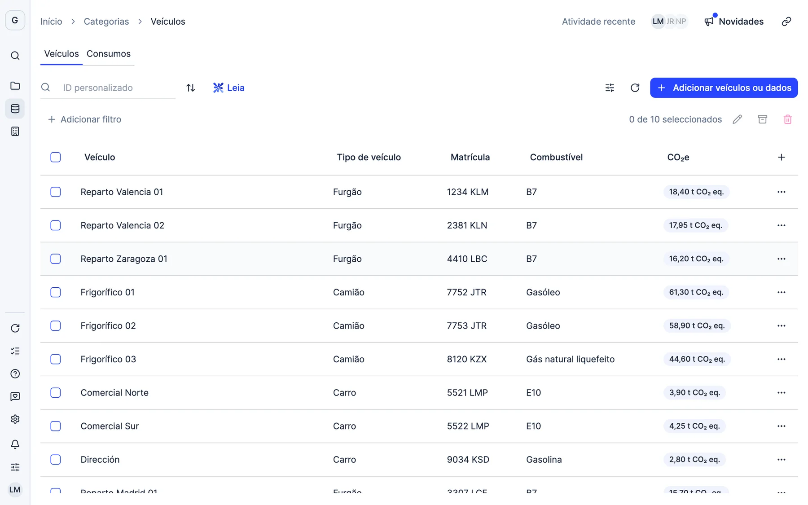
Task: Click the help question mark icon
Action: pyautogui.click(x=15, y=373)
